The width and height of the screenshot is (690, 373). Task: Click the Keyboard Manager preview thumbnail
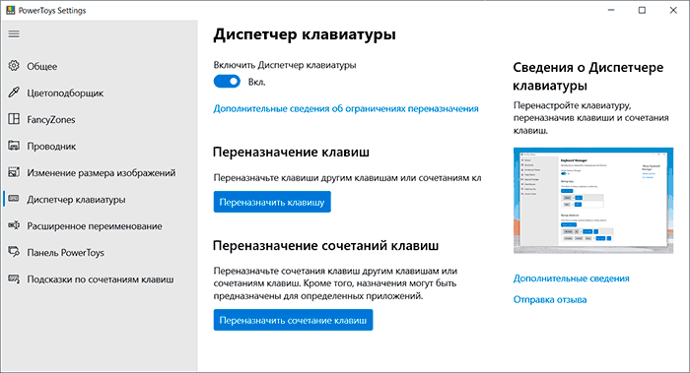[x=593, y=201]
